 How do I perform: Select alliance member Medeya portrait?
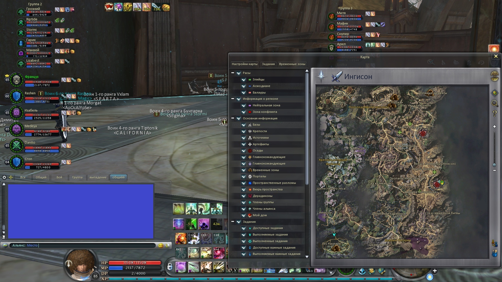17,129
